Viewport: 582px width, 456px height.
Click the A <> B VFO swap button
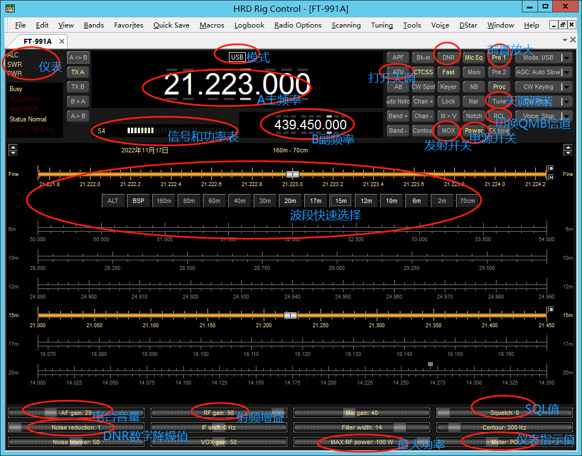click(78, 57)
